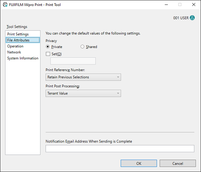The width and height of the screenshot is (201, 172).
Task: Click the 001 USER name label
Action: point(181,18)
